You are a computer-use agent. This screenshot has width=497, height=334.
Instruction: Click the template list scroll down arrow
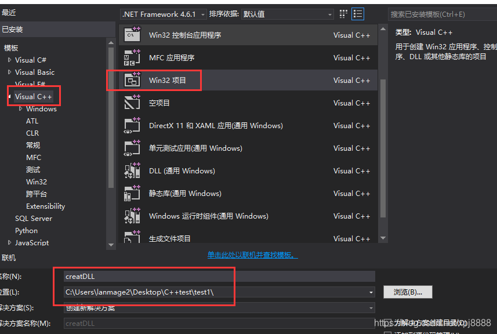[383, 238]
